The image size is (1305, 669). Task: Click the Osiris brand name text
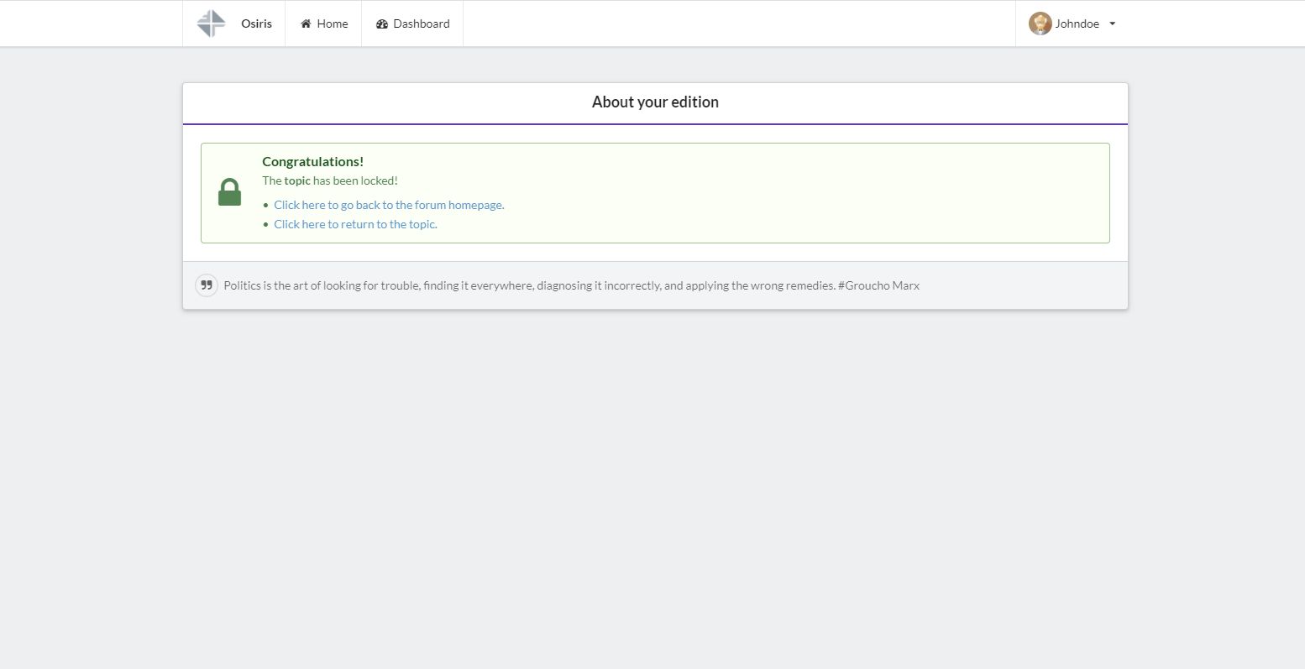(256, 24)
